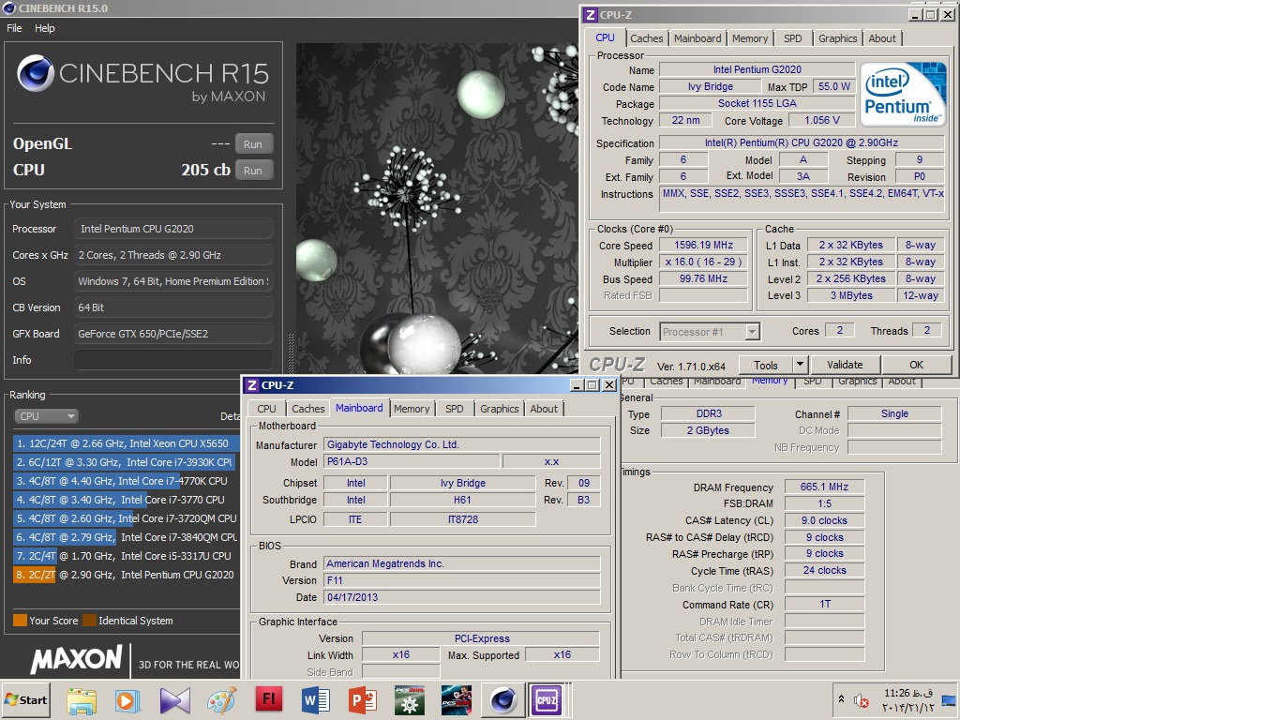Click the MAXON logo at the bottom
The image size is (1275, 720).
pyautogui.click(x=77, y=659)
